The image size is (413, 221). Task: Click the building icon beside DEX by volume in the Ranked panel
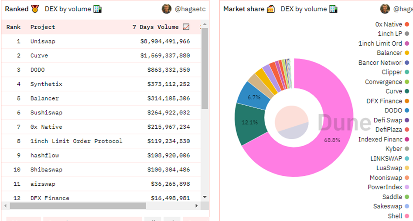(97, 9)
